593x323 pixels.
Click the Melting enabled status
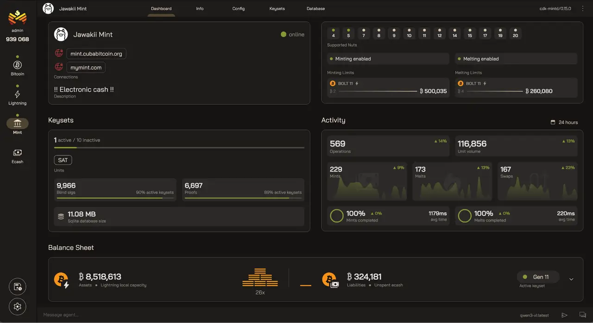point(516,59)
